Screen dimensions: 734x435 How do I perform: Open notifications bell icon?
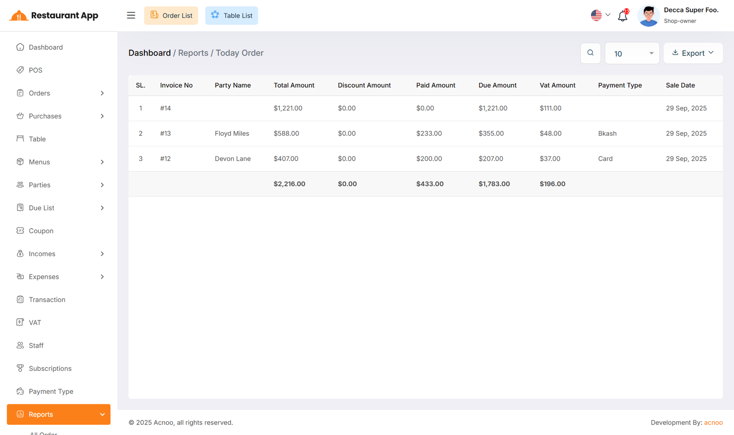coord(623,16)
